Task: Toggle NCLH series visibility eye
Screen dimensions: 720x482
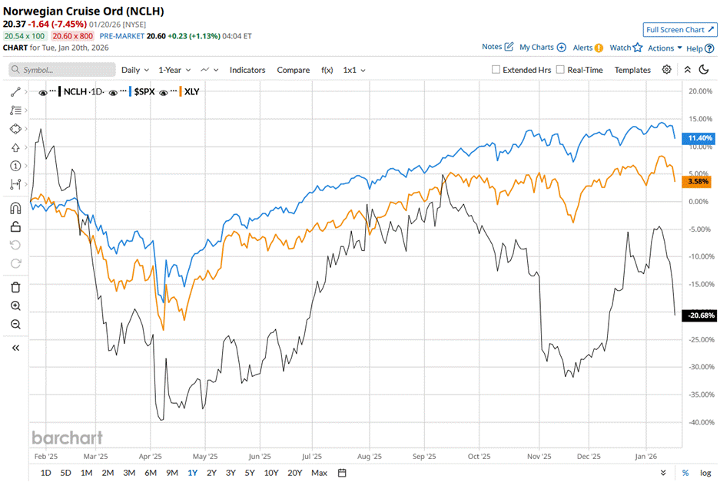Action: pos(43,93)
